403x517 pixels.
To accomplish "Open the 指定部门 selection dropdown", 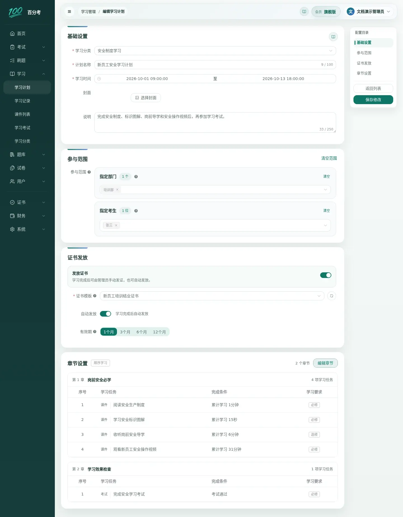I will 215,190.
